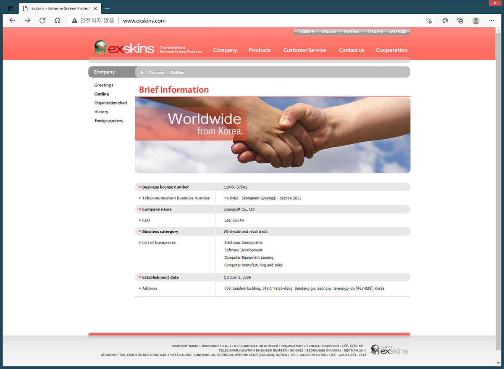
Task: Click the breadcrumb home icon
Action: coord(142,73)
